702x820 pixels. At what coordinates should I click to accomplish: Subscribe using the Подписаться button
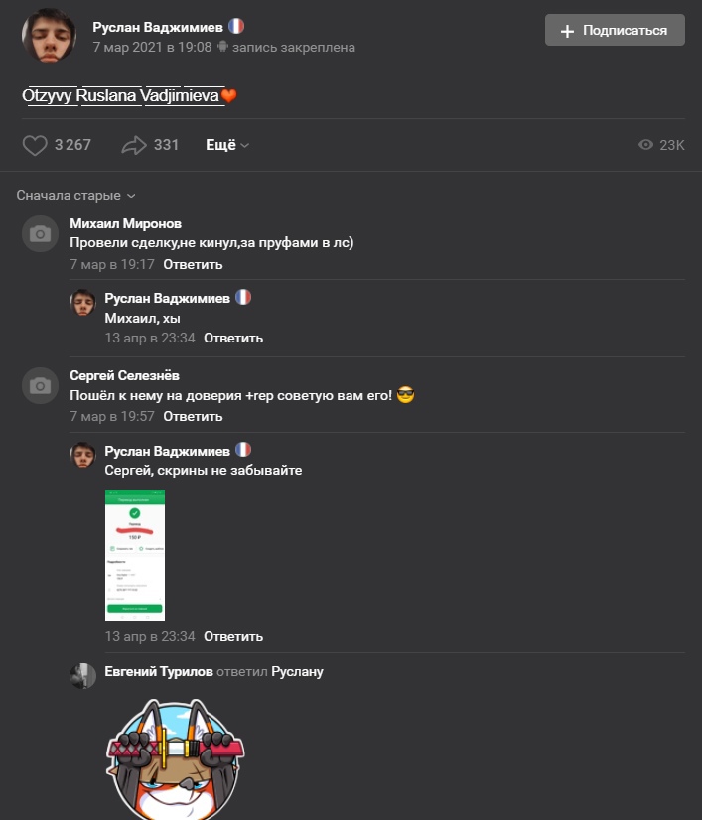point(615,30)
